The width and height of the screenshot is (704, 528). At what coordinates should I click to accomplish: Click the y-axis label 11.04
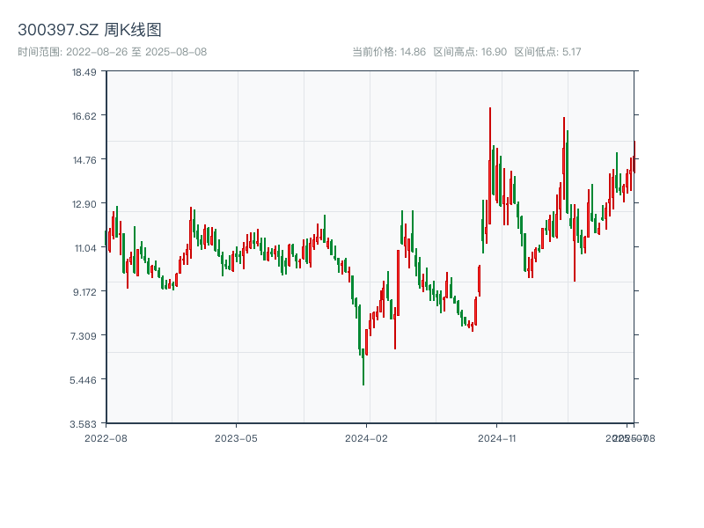85,248
